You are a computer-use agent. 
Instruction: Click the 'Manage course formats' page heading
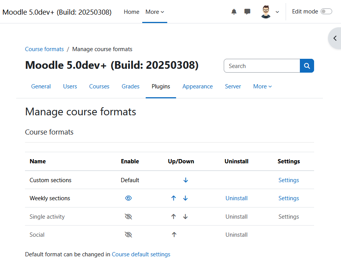click(80, 112)
